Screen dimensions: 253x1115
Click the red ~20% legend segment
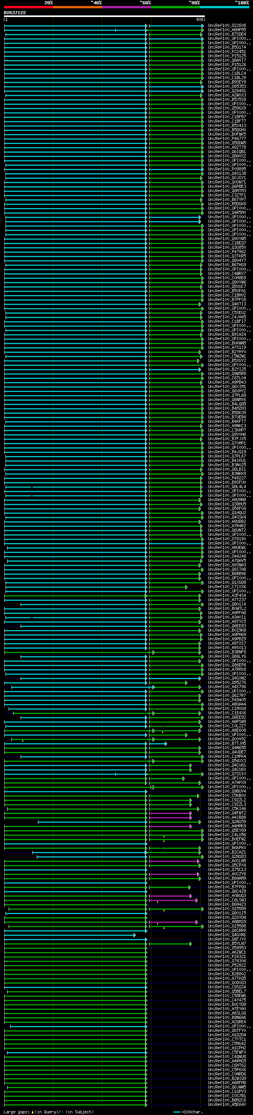coord(28,7)
